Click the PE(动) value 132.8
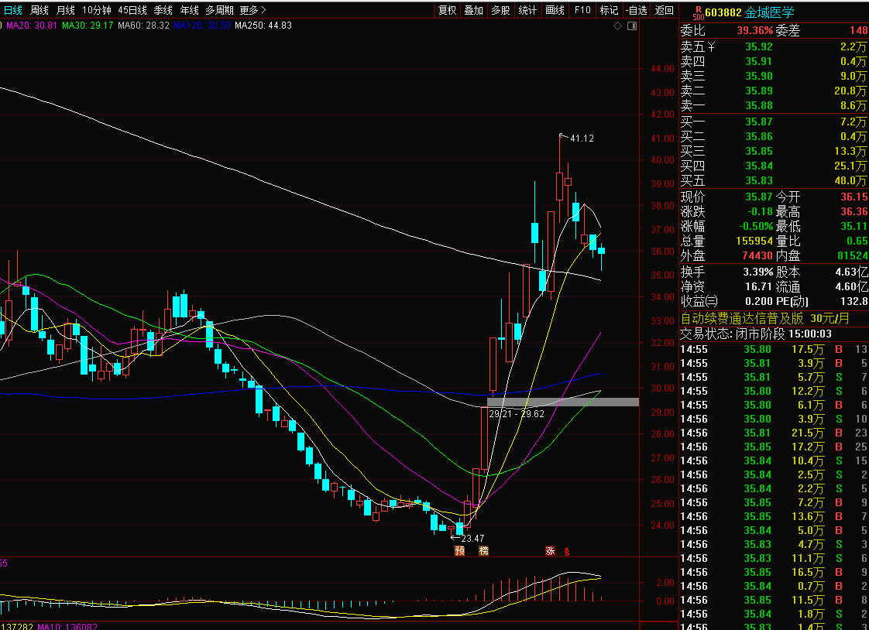 click(x=856, y=301)
